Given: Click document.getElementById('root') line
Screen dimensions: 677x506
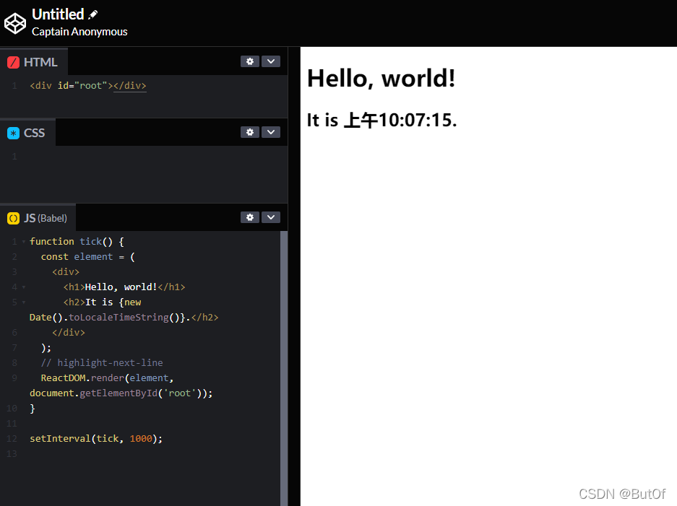Looking at the screenshot, I should click(x=121, y=393).
